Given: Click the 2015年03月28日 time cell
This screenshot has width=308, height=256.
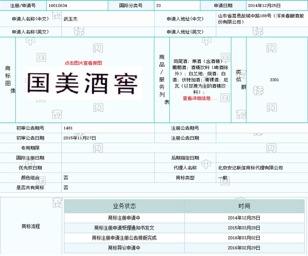Looking at the screenshot, I should coord(244,228).
